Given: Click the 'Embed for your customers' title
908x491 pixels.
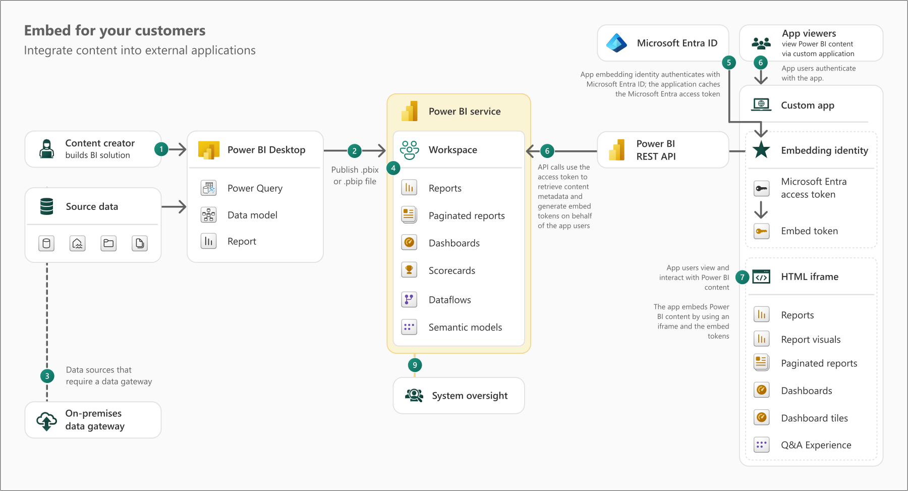Looking at the screenshot, I should (x=115, y=31).
